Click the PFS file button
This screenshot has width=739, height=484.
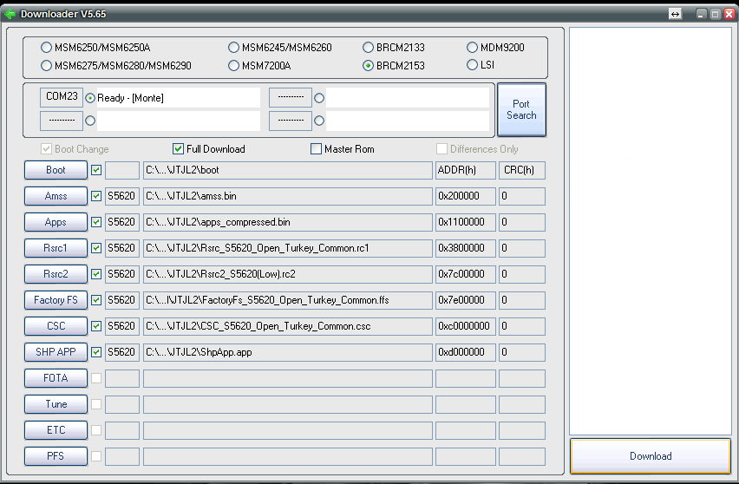(56, 456)
